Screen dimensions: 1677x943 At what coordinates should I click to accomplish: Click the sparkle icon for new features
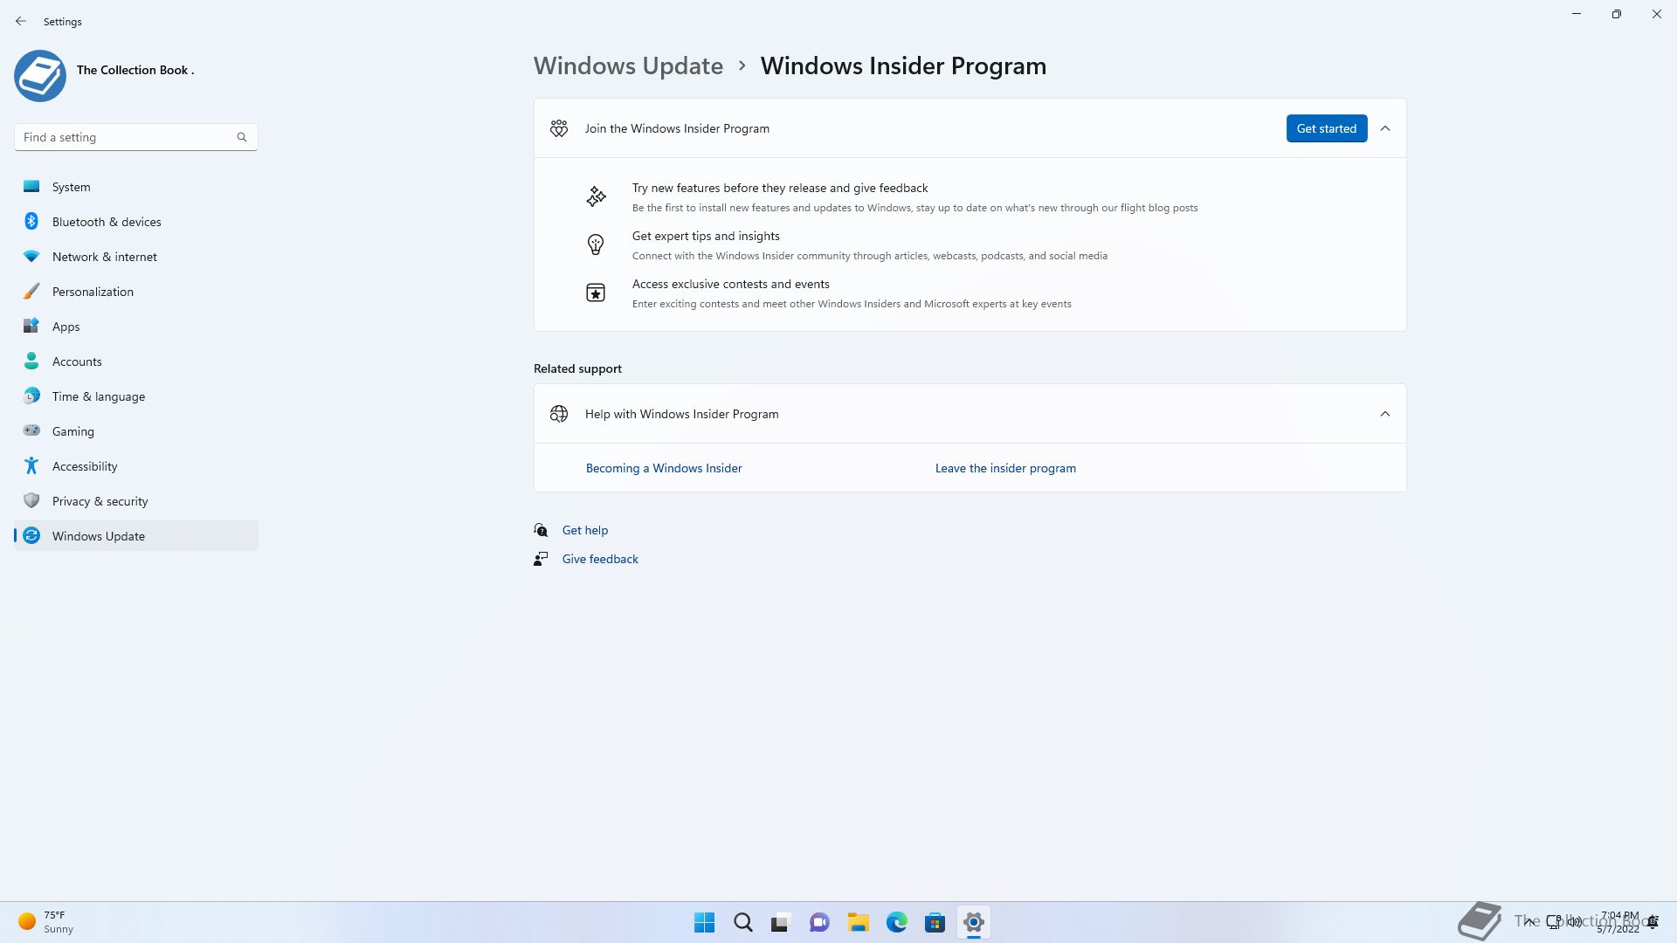pyautogui.click(x=596, y=196)
